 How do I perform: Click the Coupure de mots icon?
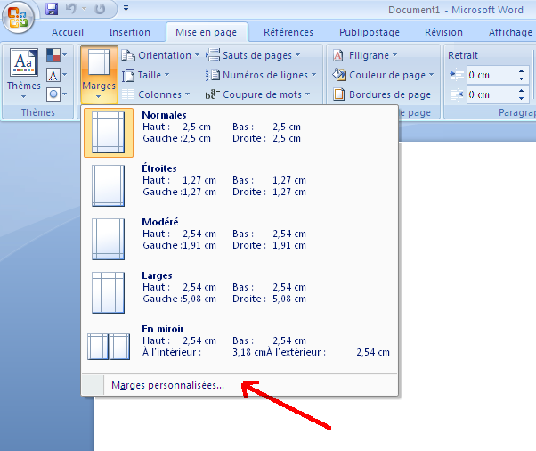[x=212, y=94]
